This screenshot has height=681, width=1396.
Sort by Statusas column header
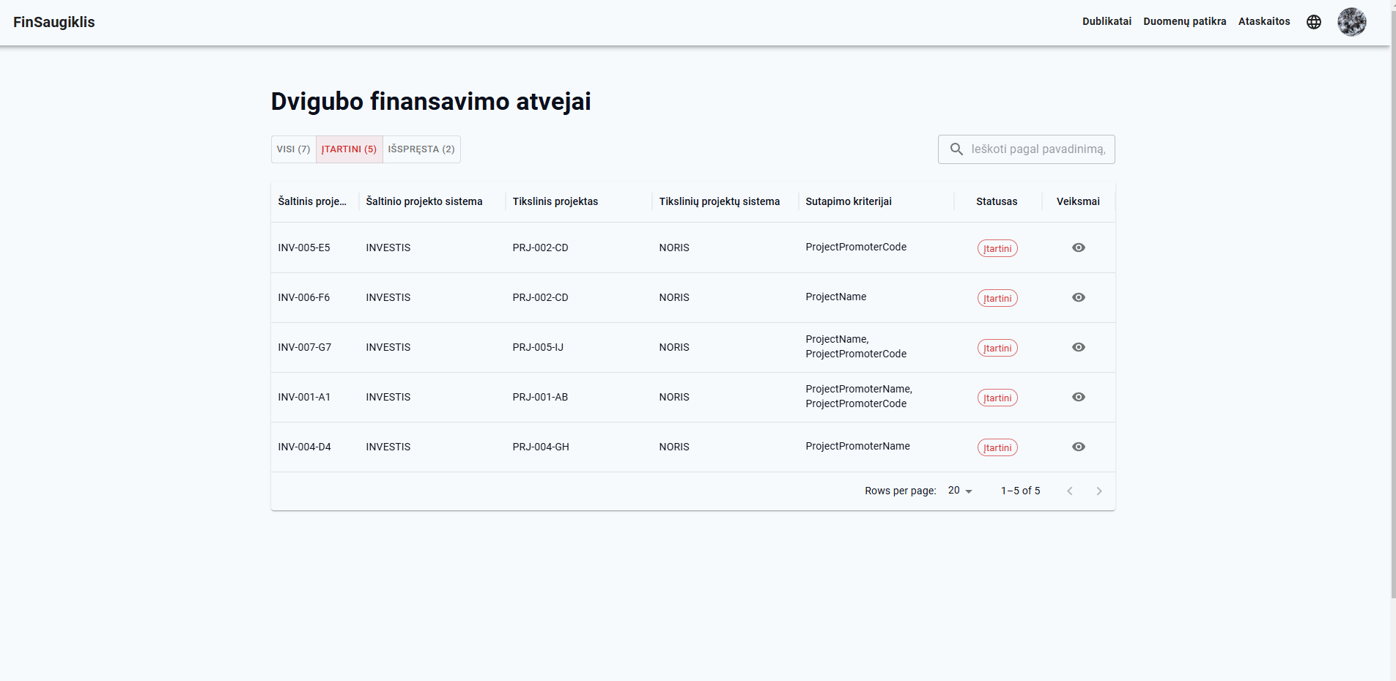tap(997, 201)
